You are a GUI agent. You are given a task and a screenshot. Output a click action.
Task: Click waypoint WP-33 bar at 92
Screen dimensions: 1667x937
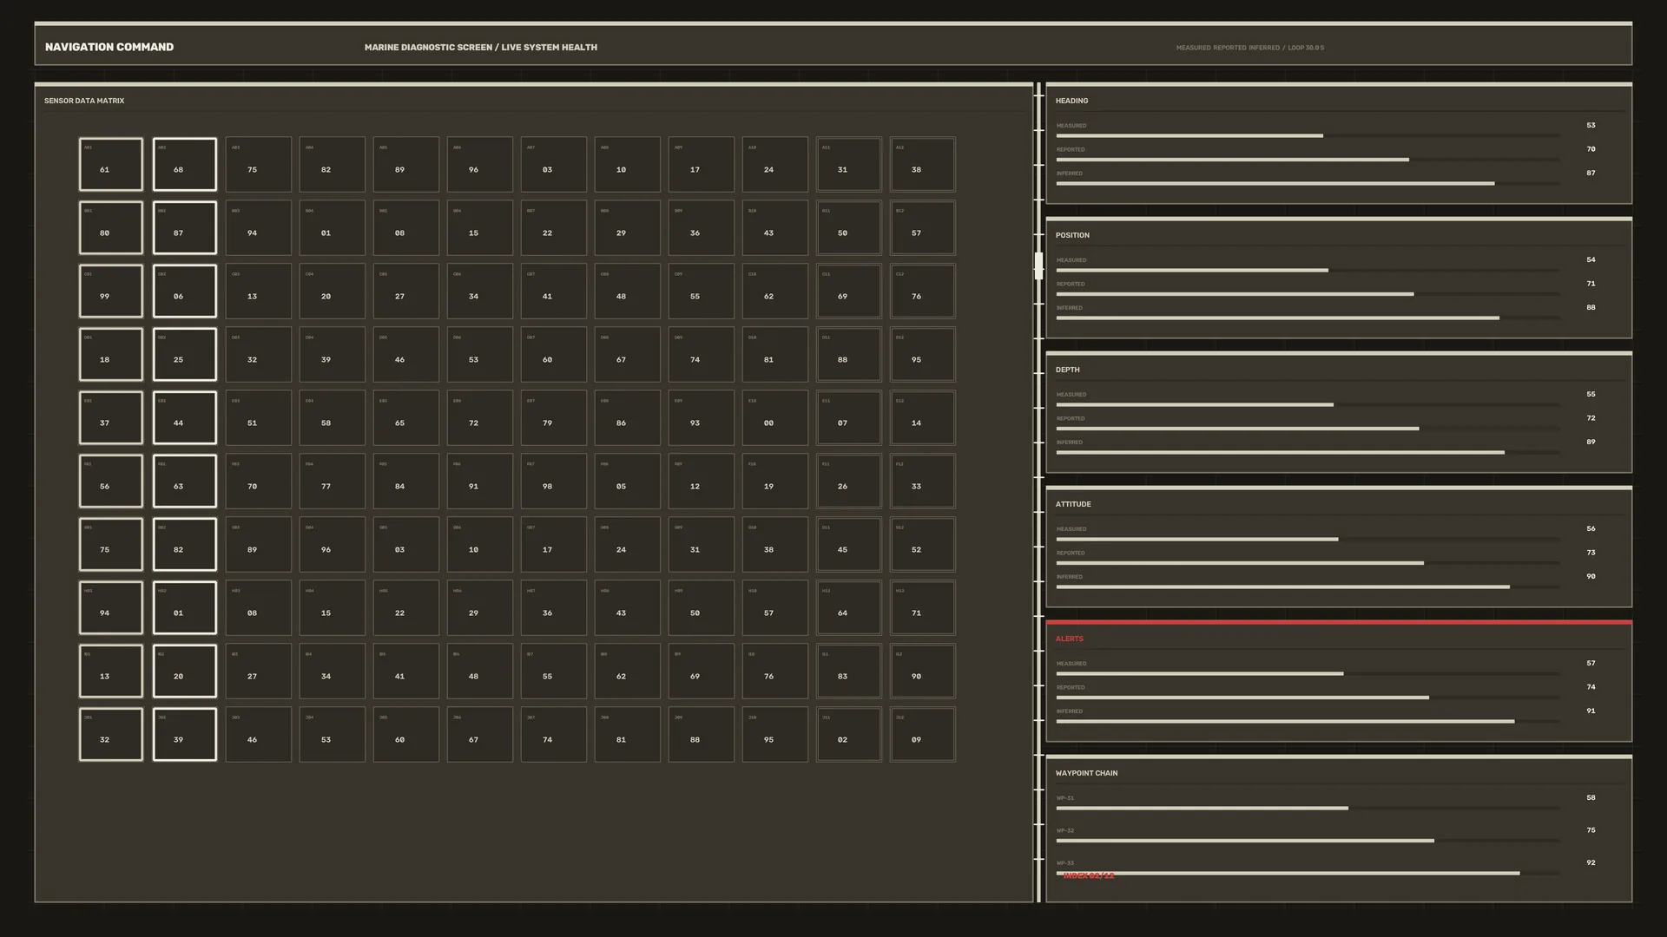pyautogui.click(x=1308, y=873)
